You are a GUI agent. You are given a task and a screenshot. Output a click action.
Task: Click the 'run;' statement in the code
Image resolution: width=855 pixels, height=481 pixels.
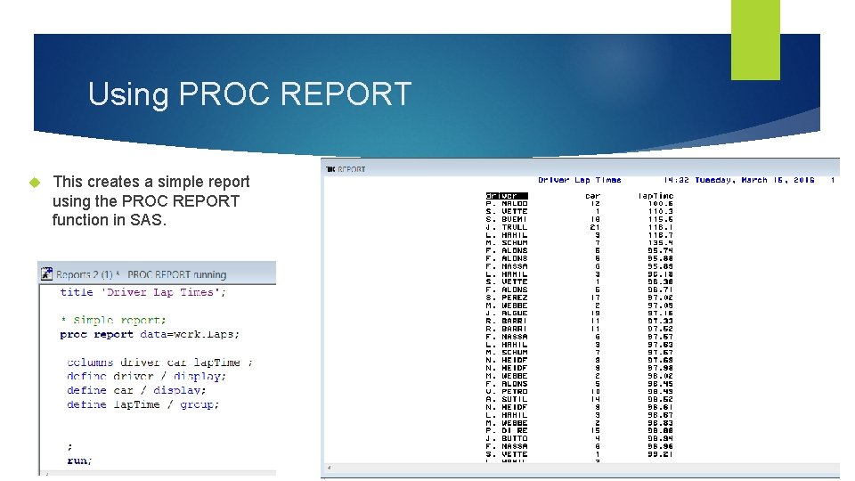tap(79, 461)
